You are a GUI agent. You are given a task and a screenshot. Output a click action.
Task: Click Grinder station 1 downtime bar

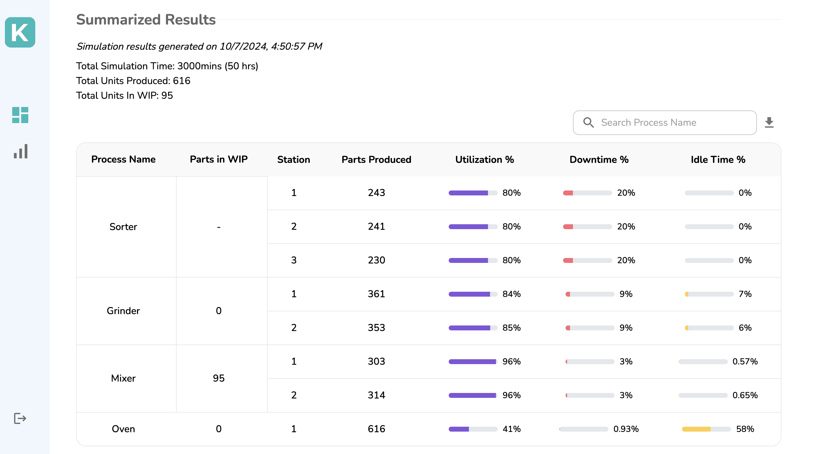590,294
